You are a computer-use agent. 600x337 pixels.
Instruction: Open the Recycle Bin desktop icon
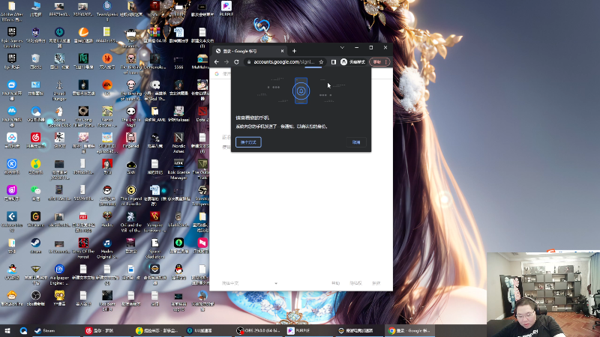click(35, 61)
